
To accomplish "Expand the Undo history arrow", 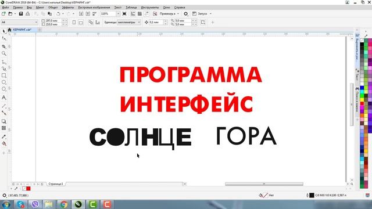I will click(x=63, y=14).
